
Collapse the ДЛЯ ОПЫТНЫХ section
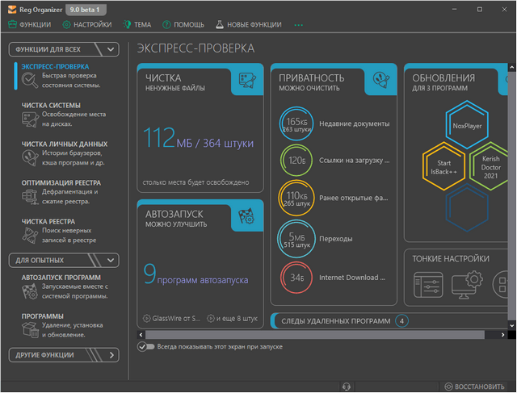[x=111, y=260]
